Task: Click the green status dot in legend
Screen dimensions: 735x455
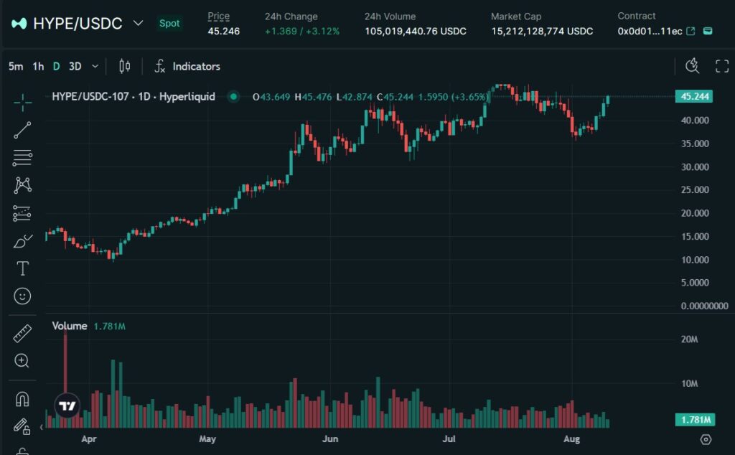Action: 233,97
